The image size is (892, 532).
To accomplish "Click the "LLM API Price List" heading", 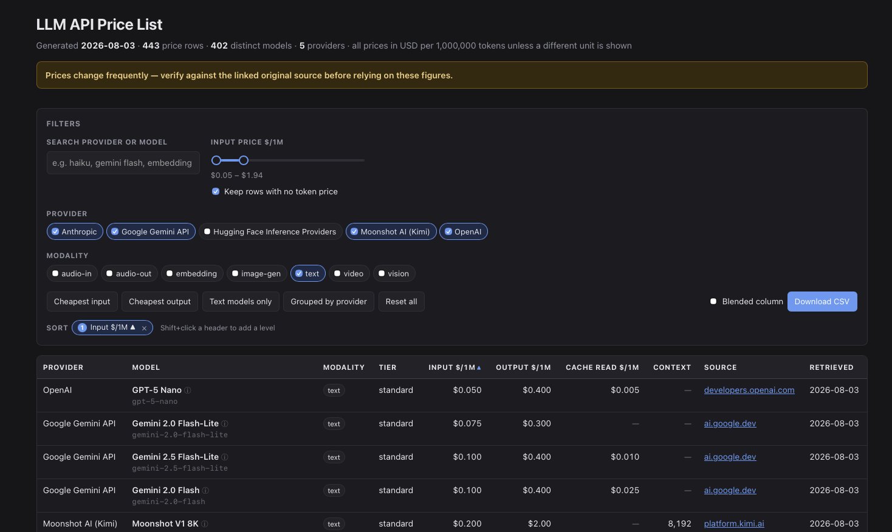I will pyautogui.click(x=99, y=25).
